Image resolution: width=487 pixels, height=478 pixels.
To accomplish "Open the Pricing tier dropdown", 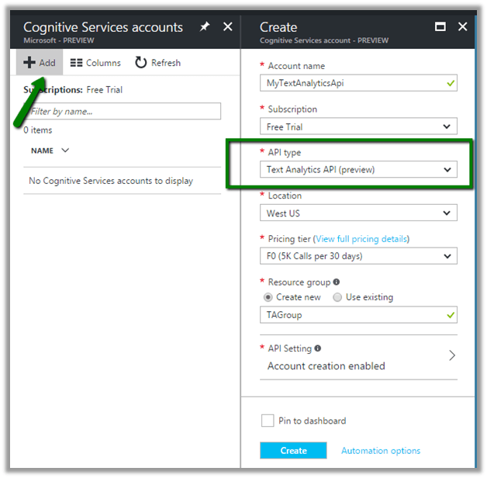I will (358, 256).
